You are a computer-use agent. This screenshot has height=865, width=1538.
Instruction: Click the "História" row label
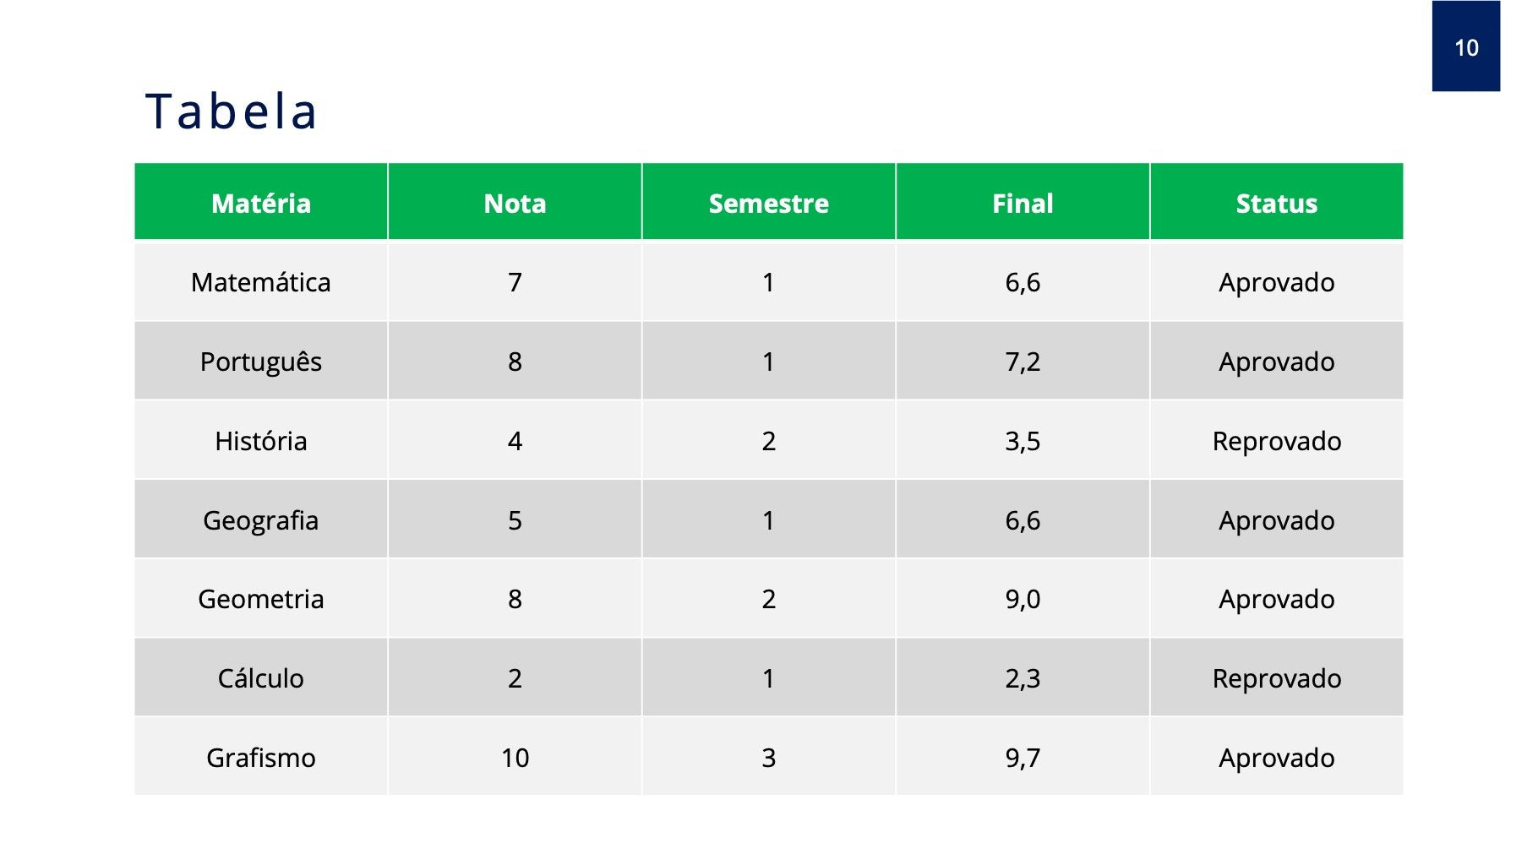pyautogui.click(x=261, y=441)
